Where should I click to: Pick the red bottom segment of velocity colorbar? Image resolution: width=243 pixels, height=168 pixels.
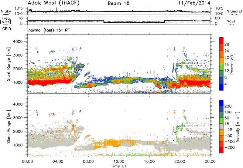point(221,150)
